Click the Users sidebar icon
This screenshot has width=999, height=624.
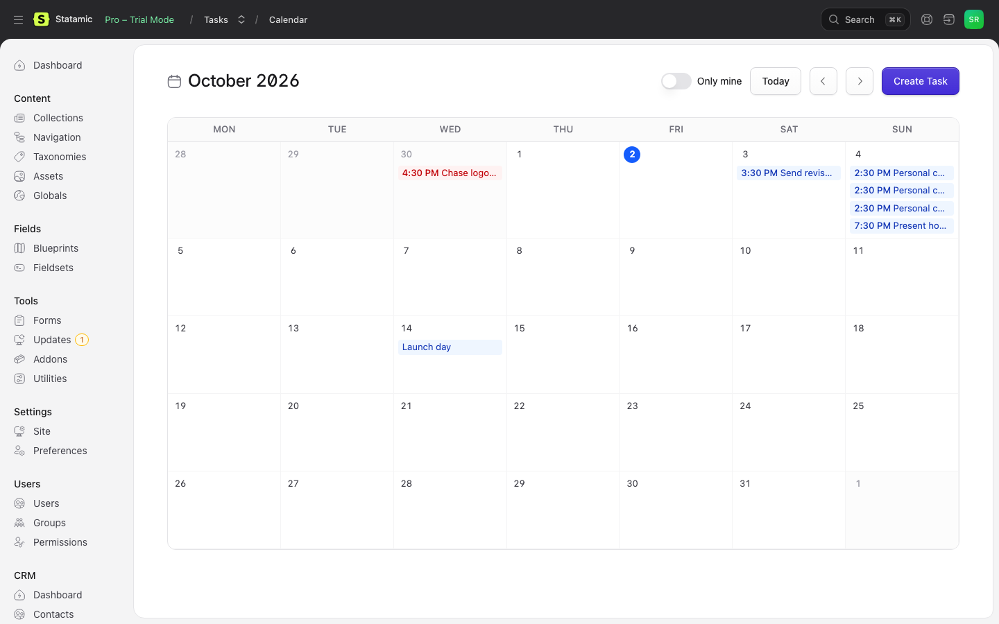coord(19,503)
